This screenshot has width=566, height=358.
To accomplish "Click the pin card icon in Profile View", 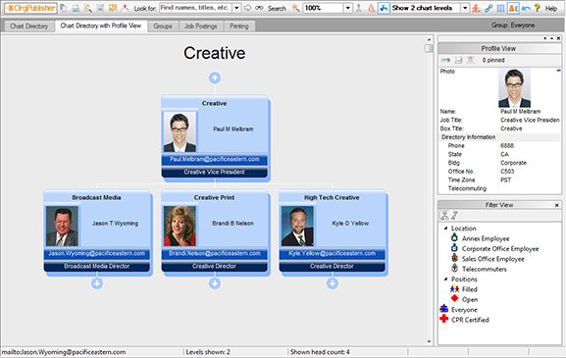I will pyautogui.click(x=446, y=60).
